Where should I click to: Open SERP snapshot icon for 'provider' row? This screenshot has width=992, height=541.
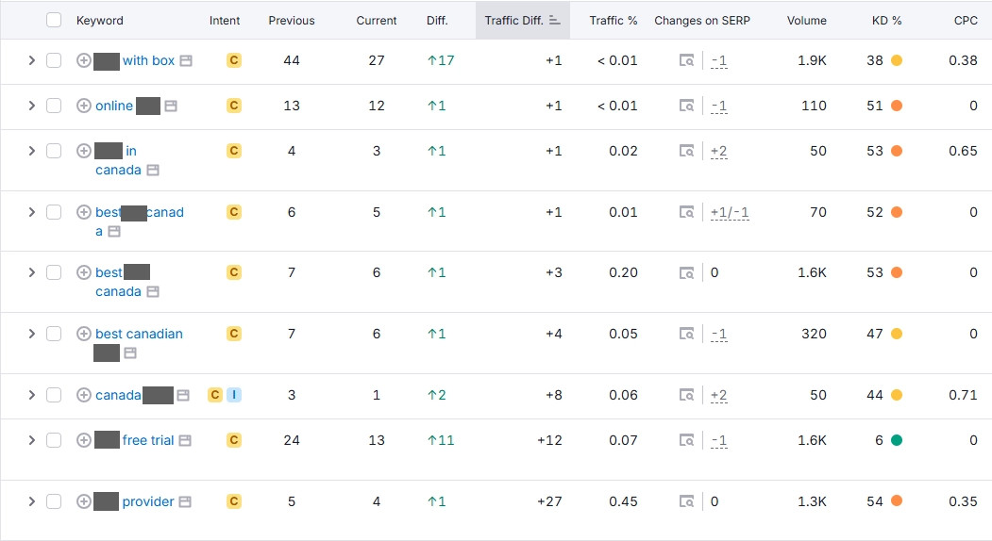point(686,501)
